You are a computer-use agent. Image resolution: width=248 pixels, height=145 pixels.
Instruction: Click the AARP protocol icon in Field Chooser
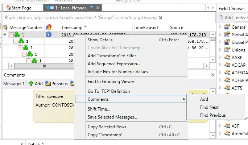click(x=227, y=57)
